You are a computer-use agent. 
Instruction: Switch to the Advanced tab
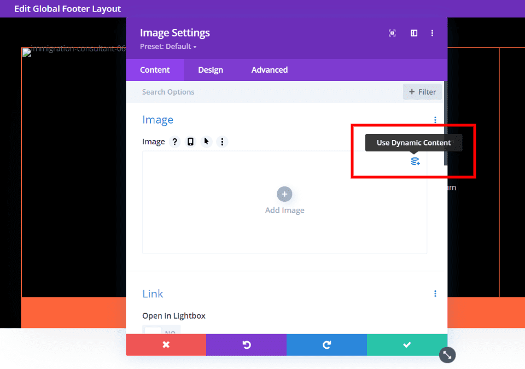269,69
